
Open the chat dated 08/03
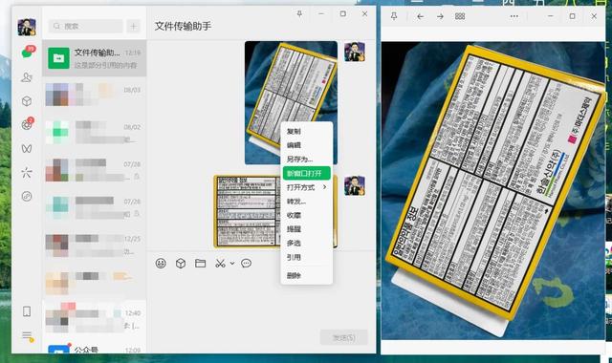[94, 95]
